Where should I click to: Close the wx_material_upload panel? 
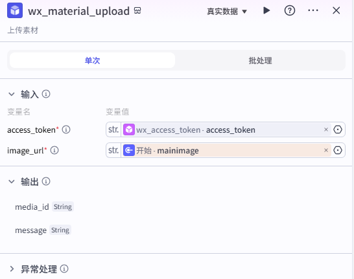pyautogui.click(x=336, y=10)
